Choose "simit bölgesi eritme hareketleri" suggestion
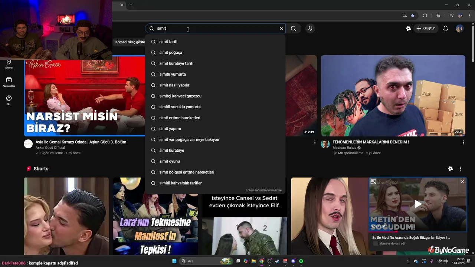The width and height of the screenshot is (475, 267). (215, 172)
